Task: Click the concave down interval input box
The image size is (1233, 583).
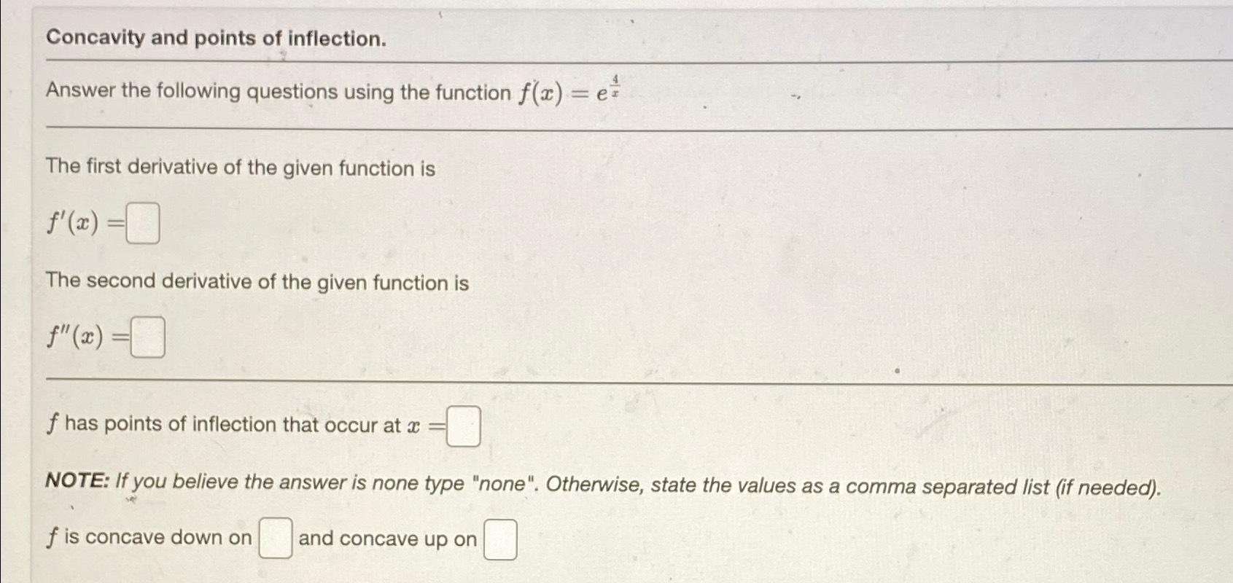Action: coord(274,537)
